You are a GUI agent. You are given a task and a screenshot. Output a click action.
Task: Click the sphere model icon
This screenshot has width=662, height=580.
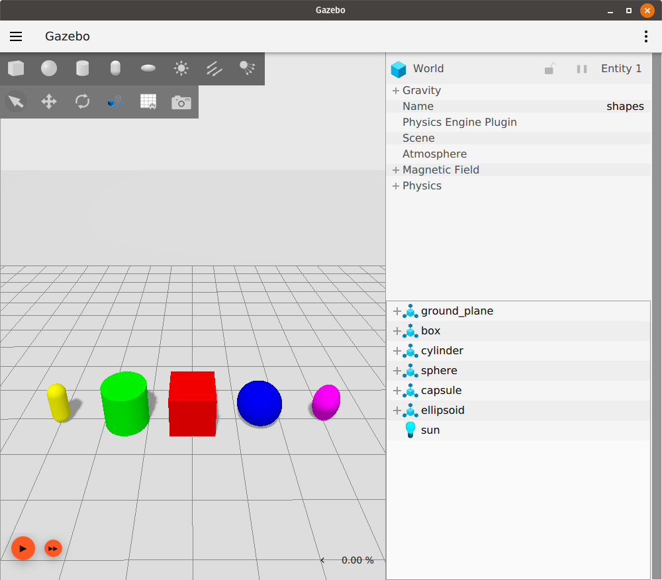coord(410,371)
